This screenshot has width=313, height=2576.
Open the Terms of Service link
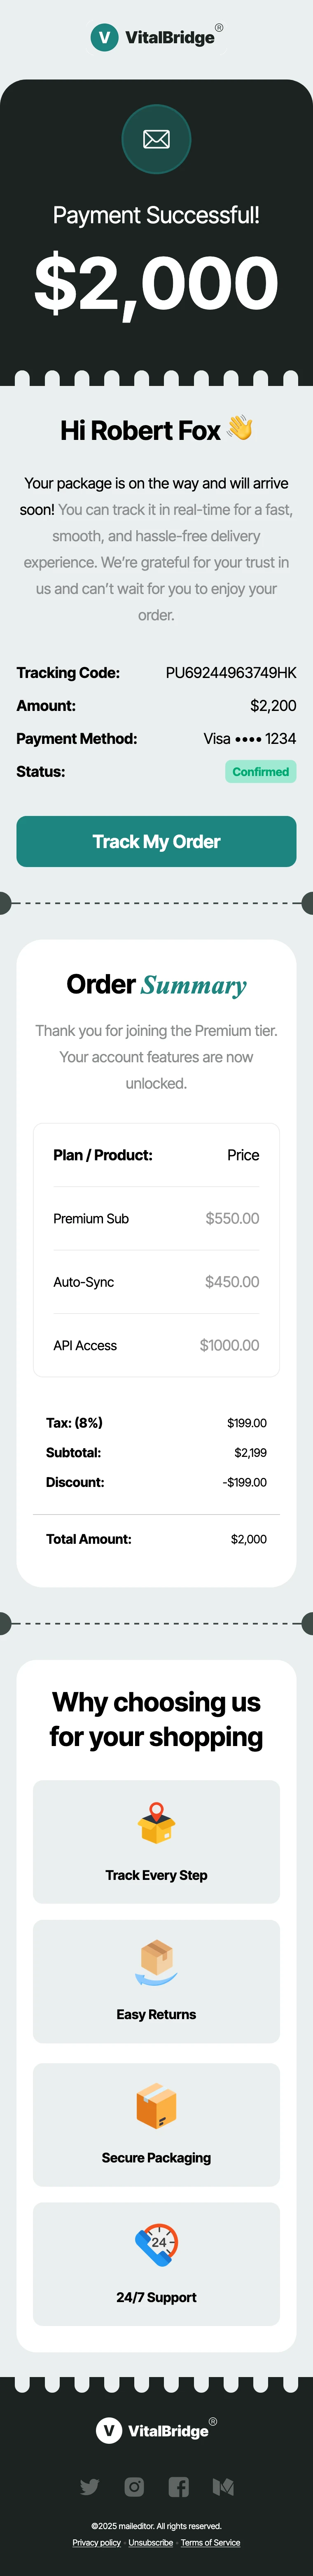click(x=210, y=2542)
